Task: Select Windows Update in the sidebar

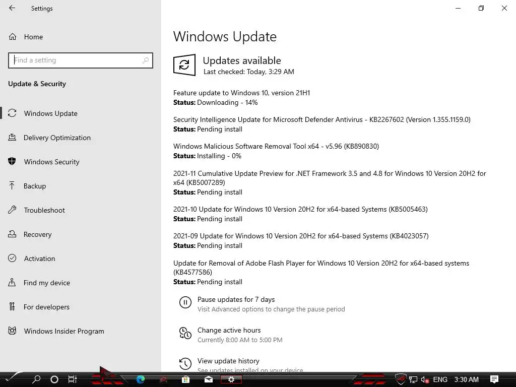Action: pyautogui.click(x=51, y=113)
